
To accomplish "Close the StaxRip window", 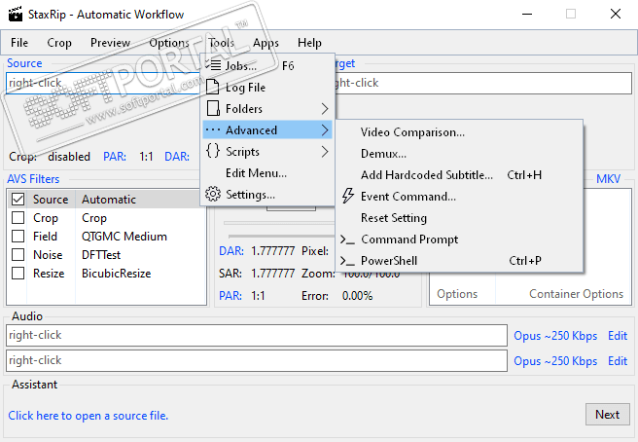I will 616,14.
